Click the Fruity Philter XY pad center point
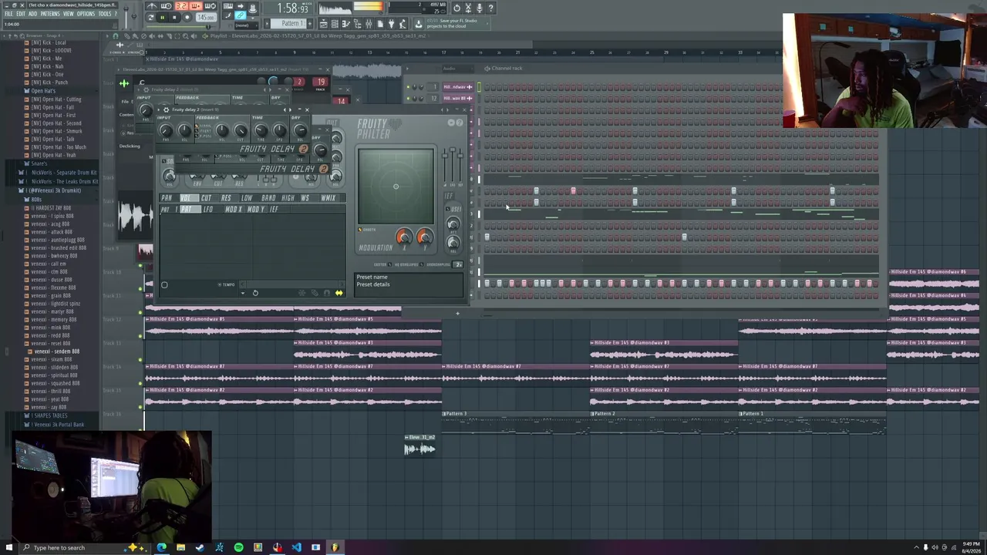This screenshot has width=987, height=555. point(396,186)
